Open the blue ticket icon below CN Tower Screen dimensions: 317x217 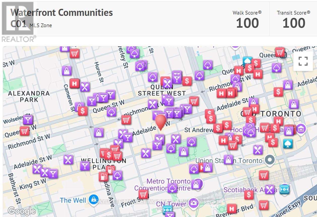click(x=167, y=210)
